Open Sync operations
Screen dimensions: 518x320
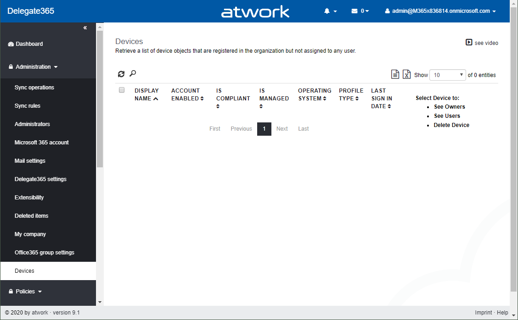[34, 88]
